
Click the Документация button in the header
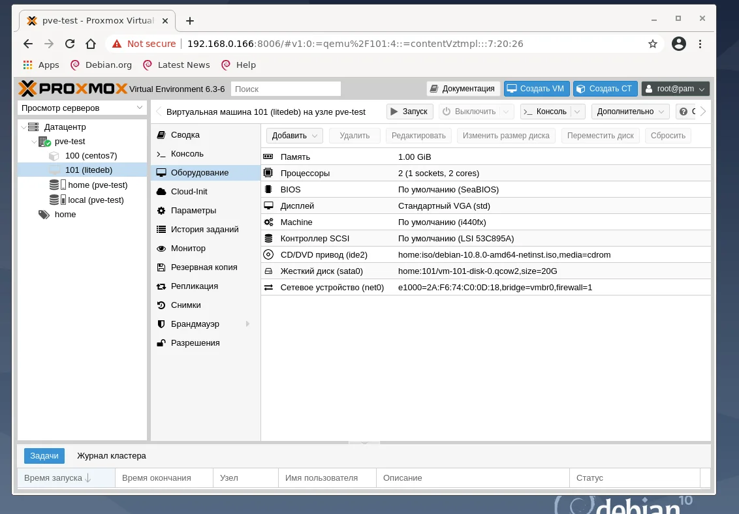tap(463, 88)
